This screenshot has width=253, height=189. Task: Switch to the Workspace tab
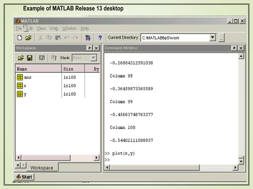(42, 168)
